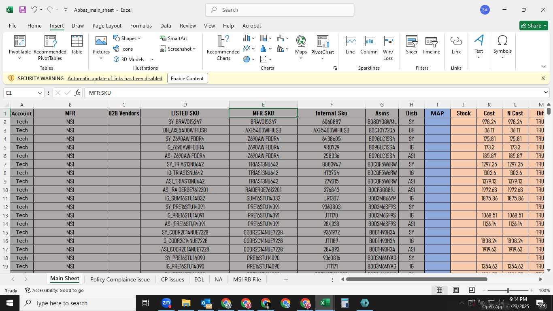Open the CP issues sheet tab
This screenshot has height=311, width=553.
coord(172,279)
